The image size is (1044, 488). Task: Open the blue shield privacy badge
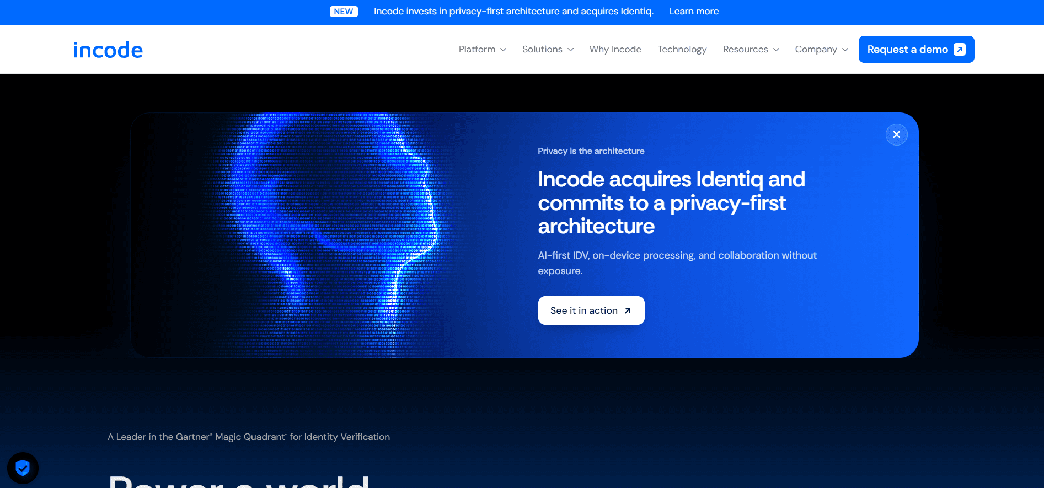pos(23,468)
